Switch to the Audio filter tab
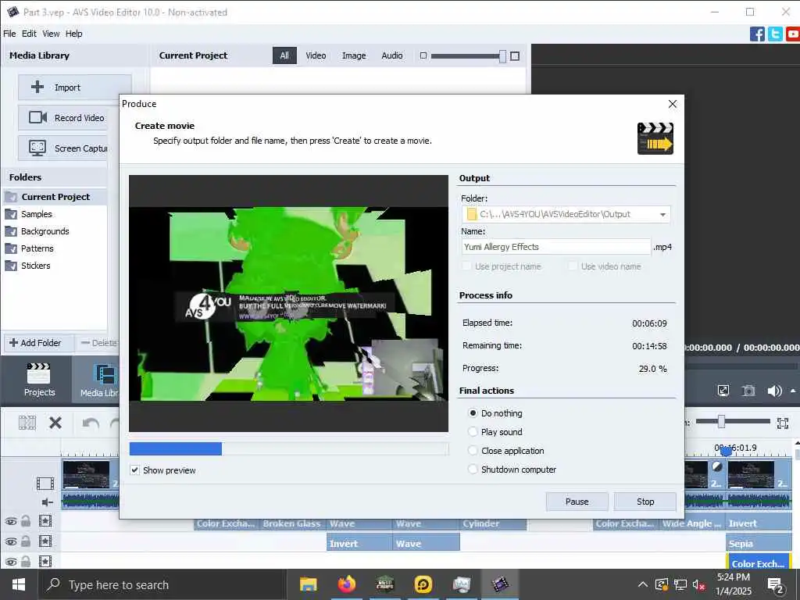The image size is (800, 600). (392, 55)
